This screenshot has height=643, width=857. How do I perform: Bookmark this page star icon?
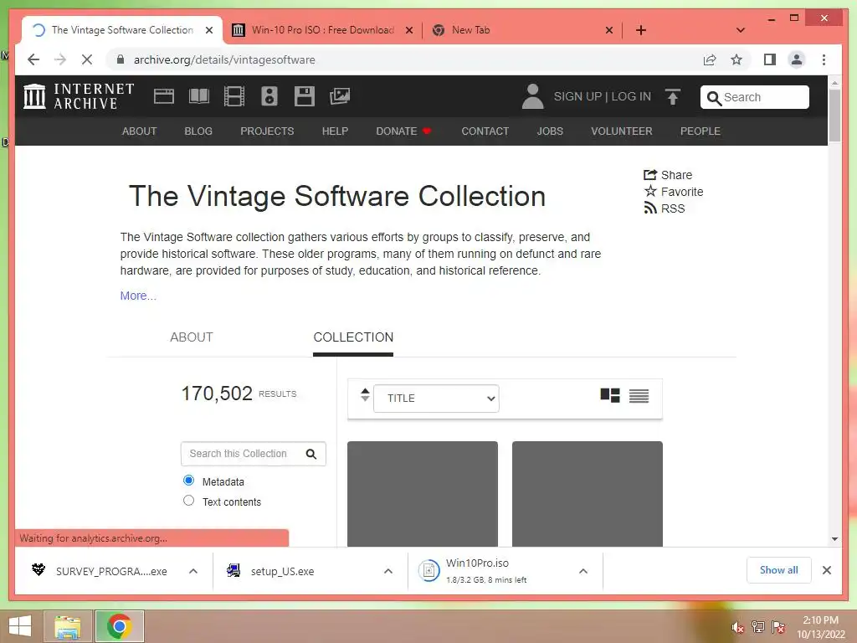click(736, 59)
